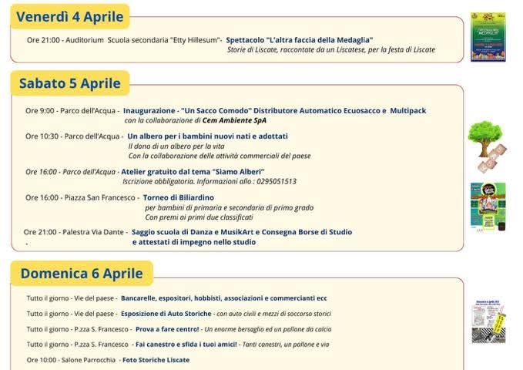Click the phone number 0295051513
The width and height of the screenshot is (523, 370).
[x=277, y=181]
